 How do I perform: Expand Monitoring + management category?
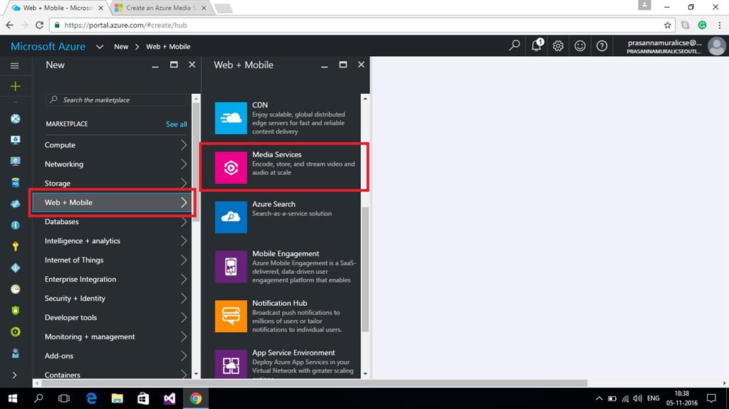point(112,336)
